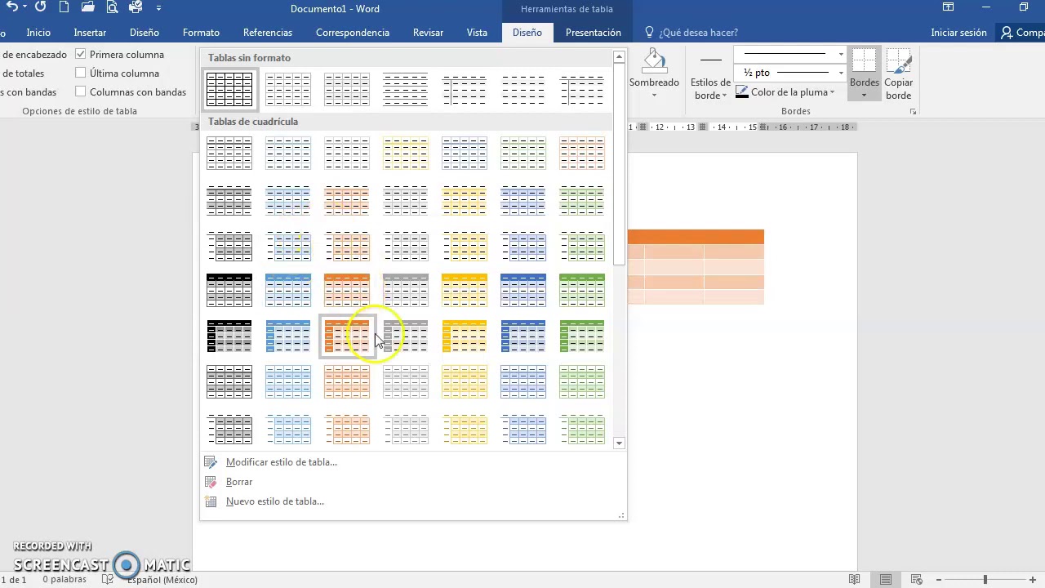Open the Formato tab
This screenshot has width=1045, height=588.
pos(201,33)
